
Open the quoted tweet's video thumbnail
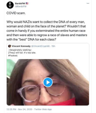click(48, 82)
